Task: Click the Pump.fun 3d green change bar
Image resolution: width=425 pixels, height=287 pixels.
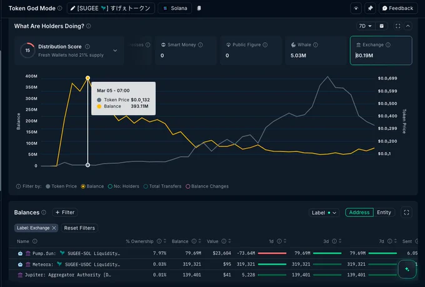Action: pos(327,253)
